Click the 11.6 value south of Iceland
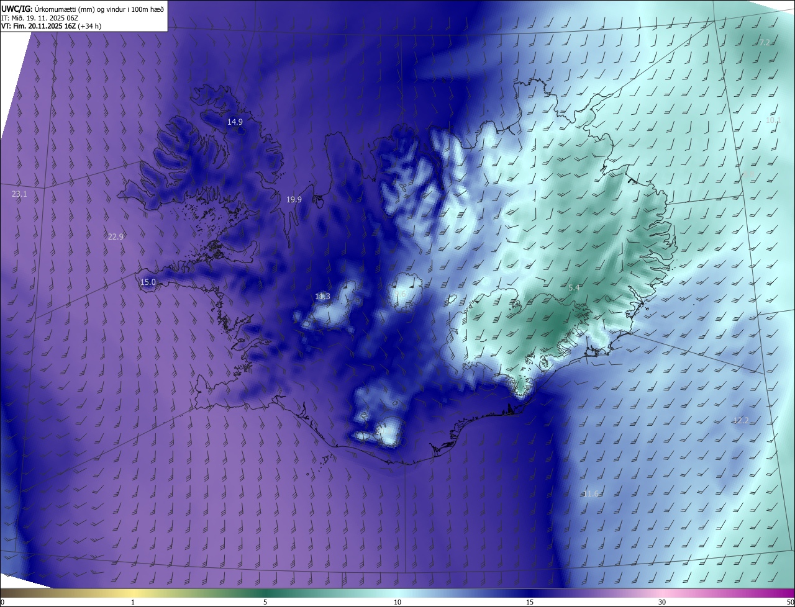795x607 pixels. tap(591, 494)
